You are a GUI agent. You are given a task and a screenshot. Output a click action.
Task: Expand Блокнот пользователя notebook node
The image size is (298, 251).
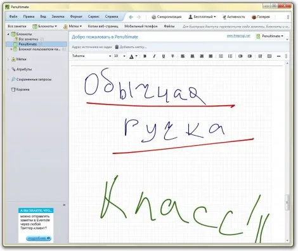pyautogui.click(x=11, y=49)
